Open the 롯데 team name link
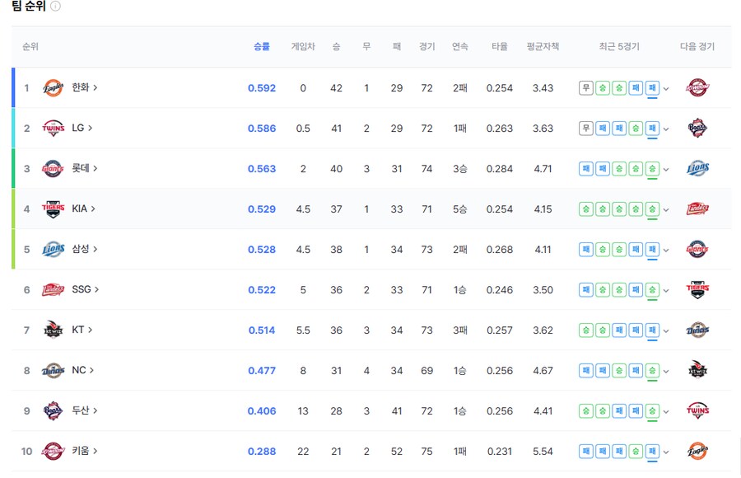This screenshot has height=478, width=741. pyautogui.click(x=84, y=169)
